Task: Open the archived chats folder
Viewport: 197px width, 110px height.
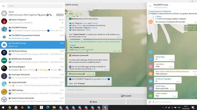Action: coord(32,13)
